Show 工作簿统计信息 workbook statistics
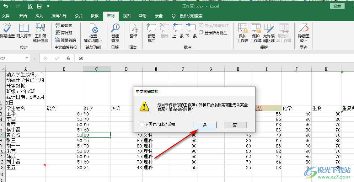The image size is (354, 182). click(x=40, y=33)
